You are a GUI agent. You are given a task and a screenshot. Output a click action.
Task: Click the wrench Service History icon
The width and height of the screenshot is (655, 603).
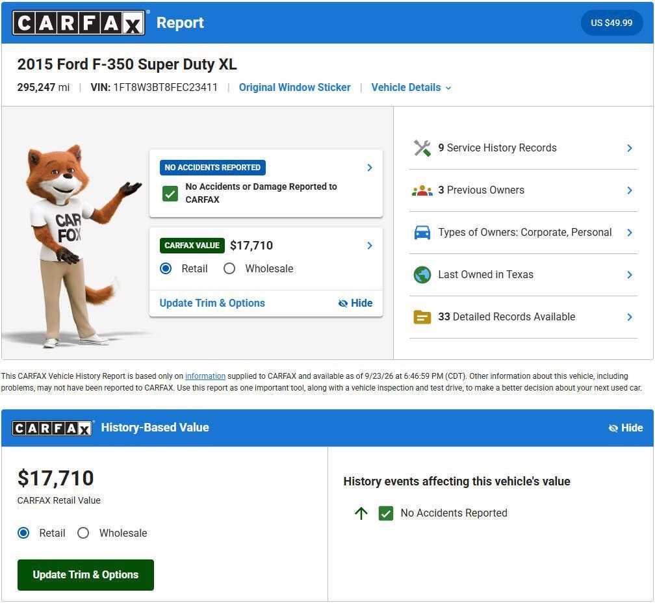coord(422,148)
